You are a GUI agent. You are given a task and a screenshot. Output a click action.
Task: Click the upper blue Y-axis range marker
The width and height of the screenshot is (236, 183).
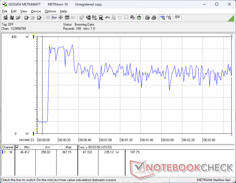pyautogui.click(x=34, y=37)
